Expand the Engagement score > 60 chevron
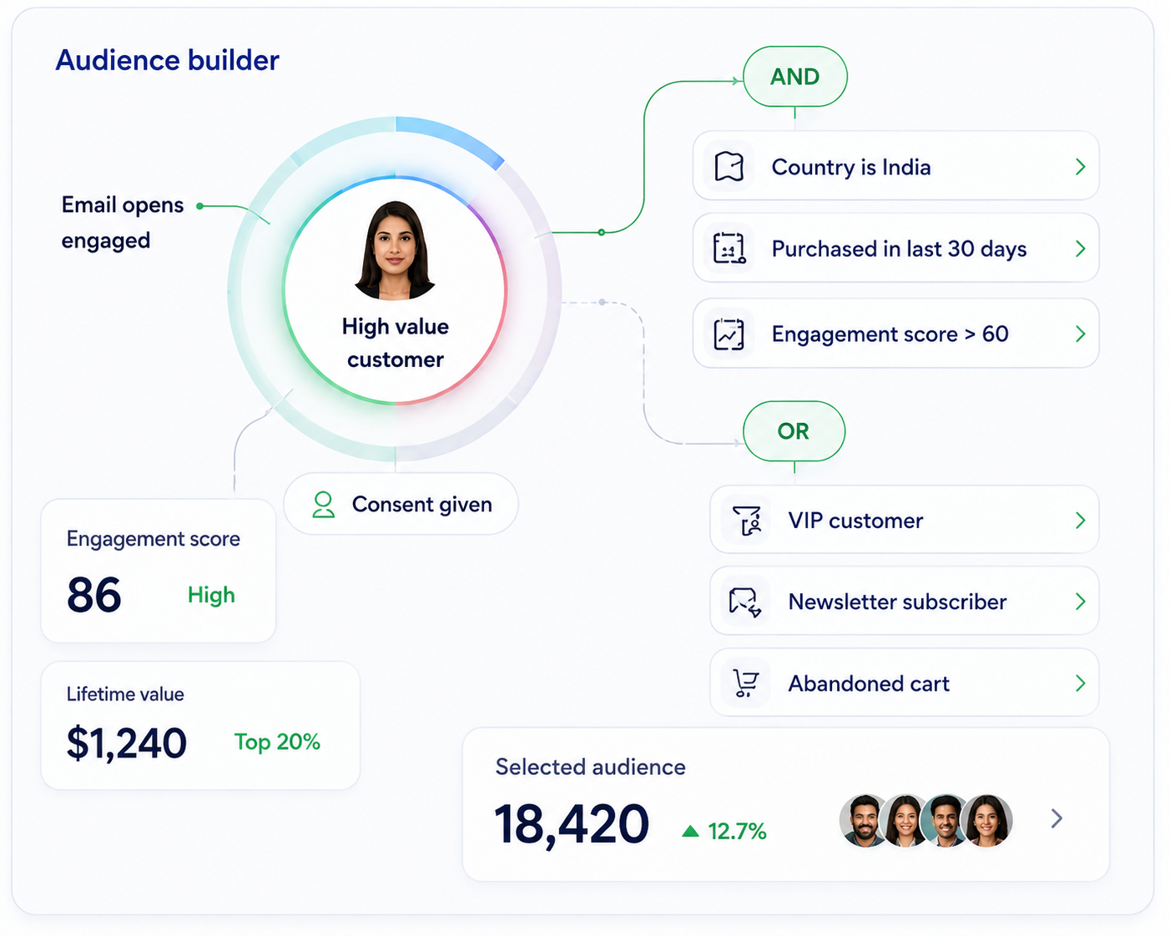 [1080, 334]
